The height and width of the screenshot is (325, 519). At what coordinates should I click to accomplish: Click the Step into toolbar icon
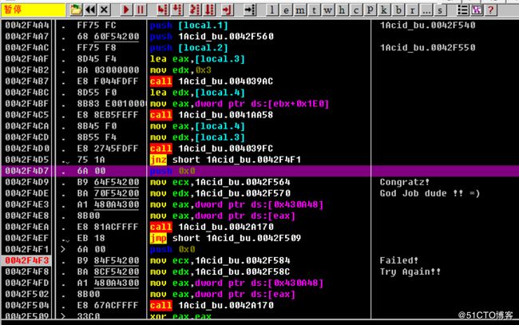pyautogui.click(x=163, y=10)
